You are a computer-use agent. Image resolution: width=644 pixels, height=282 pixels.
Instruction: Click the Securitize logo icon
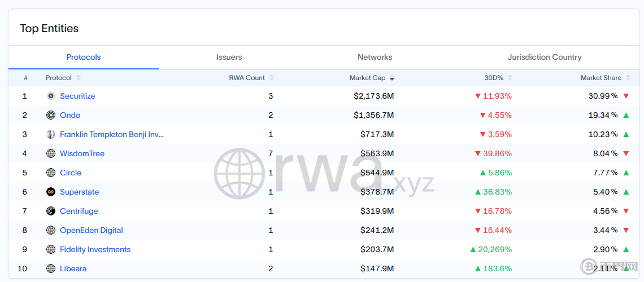pos(51,96)
